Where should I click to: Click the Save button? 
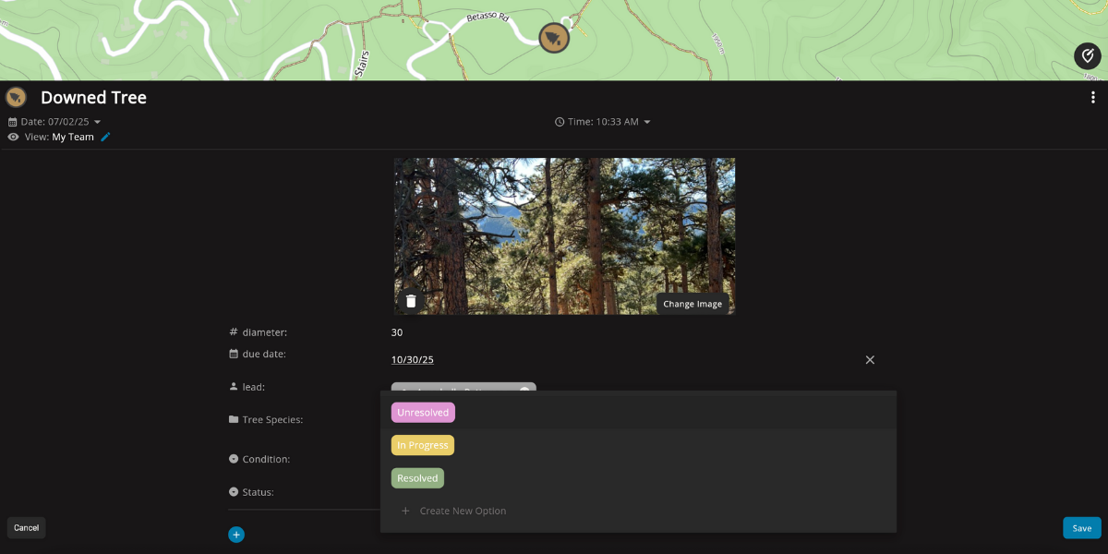pyautogui.click(x=1082, y=528)
